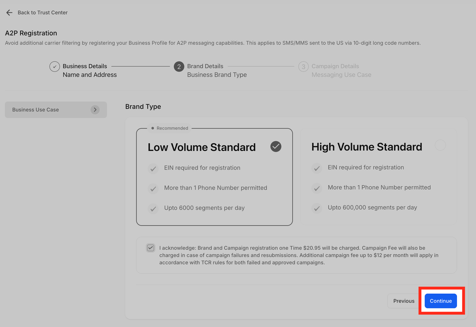Click the back arrow icon
Viewport: 476px width, 327px height.
click(x=9, y=12)
